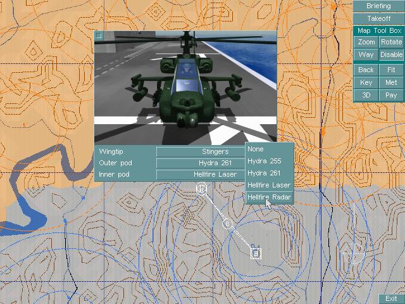This screenshot has width=405, height=304.
Task: Toggle the Pay payload panel
Action: pos(391,95)
